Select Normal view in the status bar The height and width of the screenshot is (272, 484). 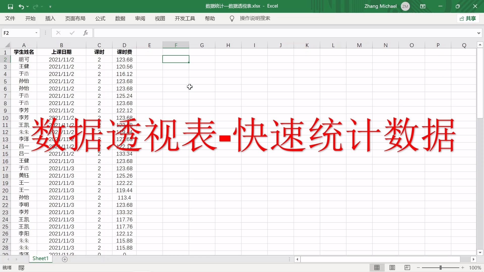click(x=377, y=267)
